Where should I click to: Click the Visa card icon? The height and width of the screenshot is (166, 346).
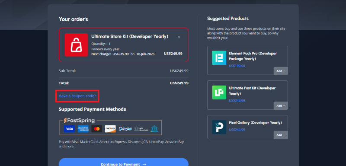pos(69,129)
